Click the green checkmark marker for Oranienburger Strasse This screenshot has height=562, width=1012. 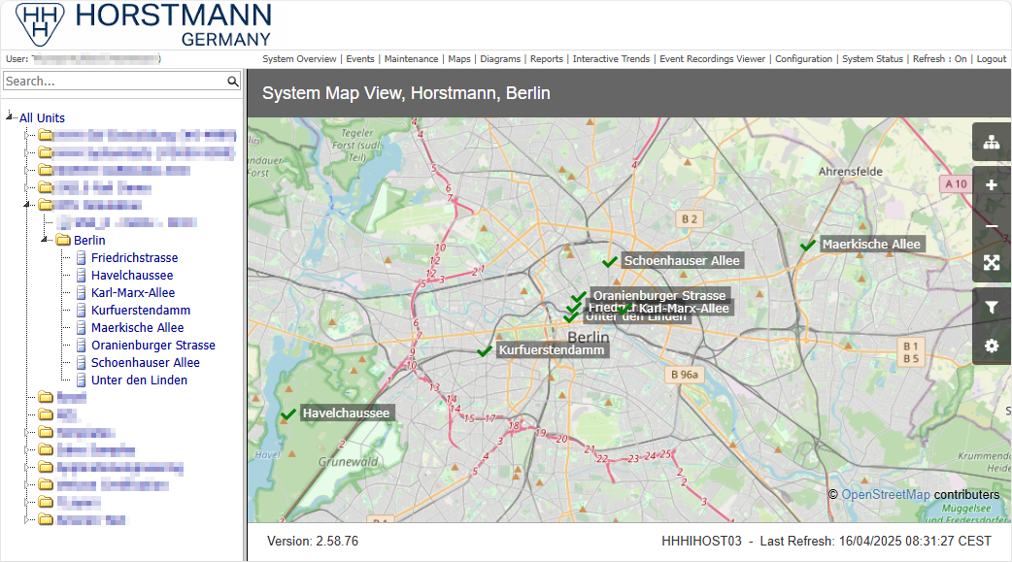[x=579, y=296]
